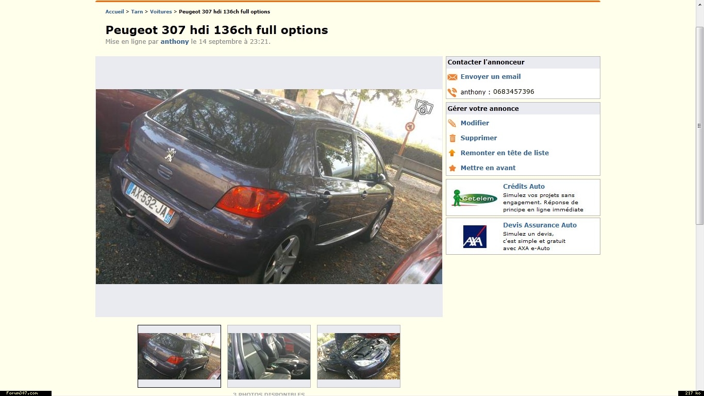The image size is (704, 396).
Task: Click the camera watermark icon on photo
Action: tap(424, 107)
